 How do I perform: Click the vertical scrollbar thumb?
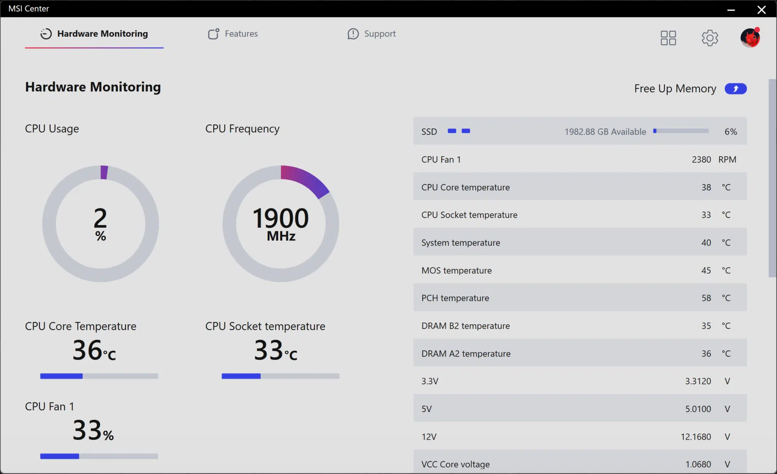pyautogui.click(x=772, y=178)
